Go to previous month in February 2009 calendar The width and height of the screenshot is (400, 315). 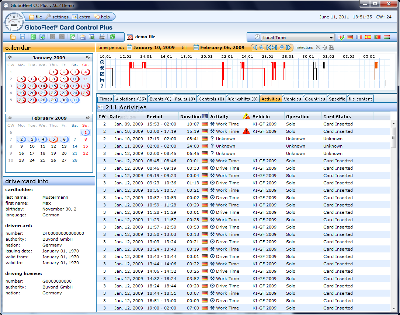click(10, 118)
